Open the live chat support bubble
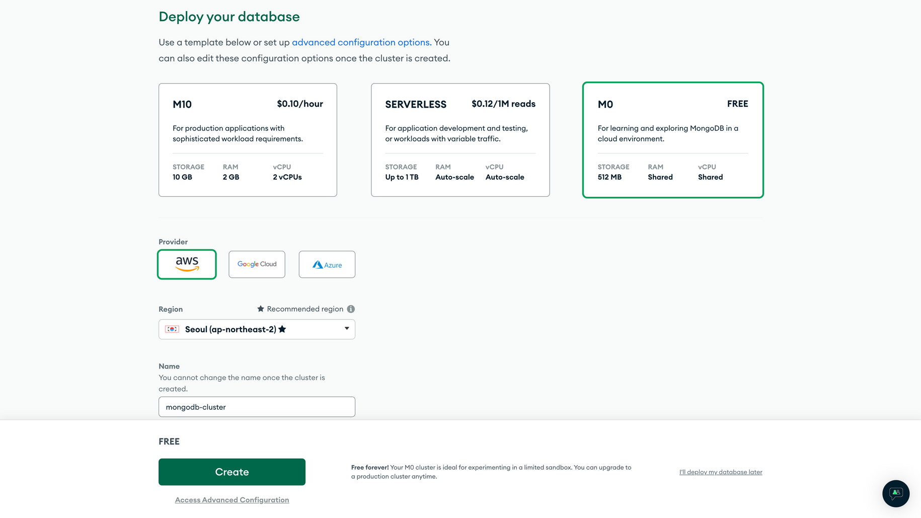Screen dimensions: 921x518 click(895, 493)
